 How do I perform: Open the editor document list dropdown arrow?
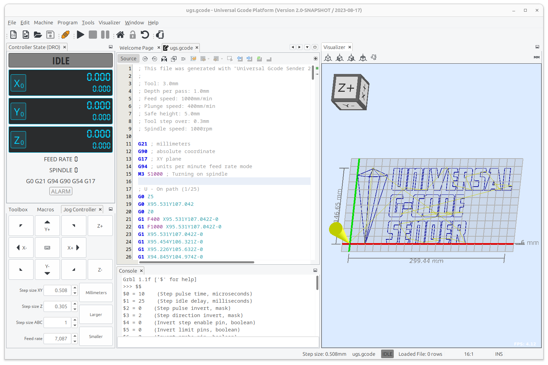(307, 47)
